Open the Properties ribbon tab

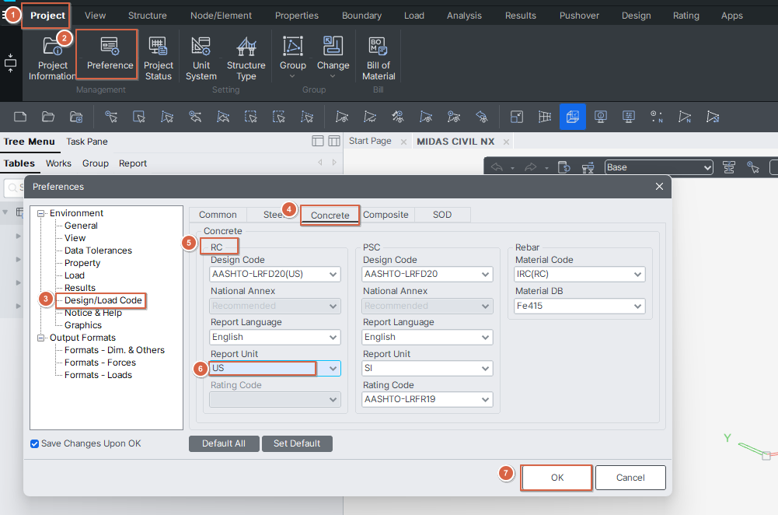[x=297, y=16]
